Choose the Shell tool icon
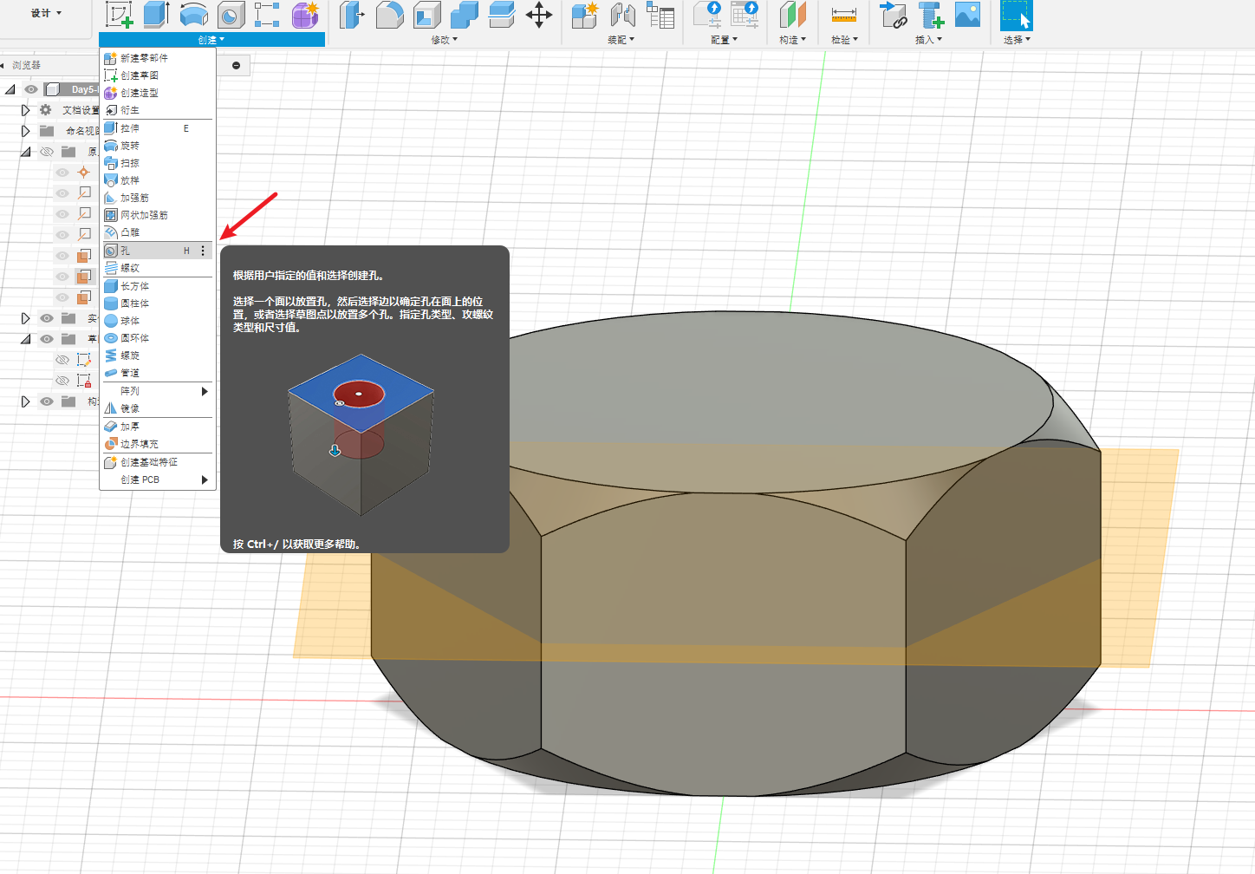 [426, 15]
